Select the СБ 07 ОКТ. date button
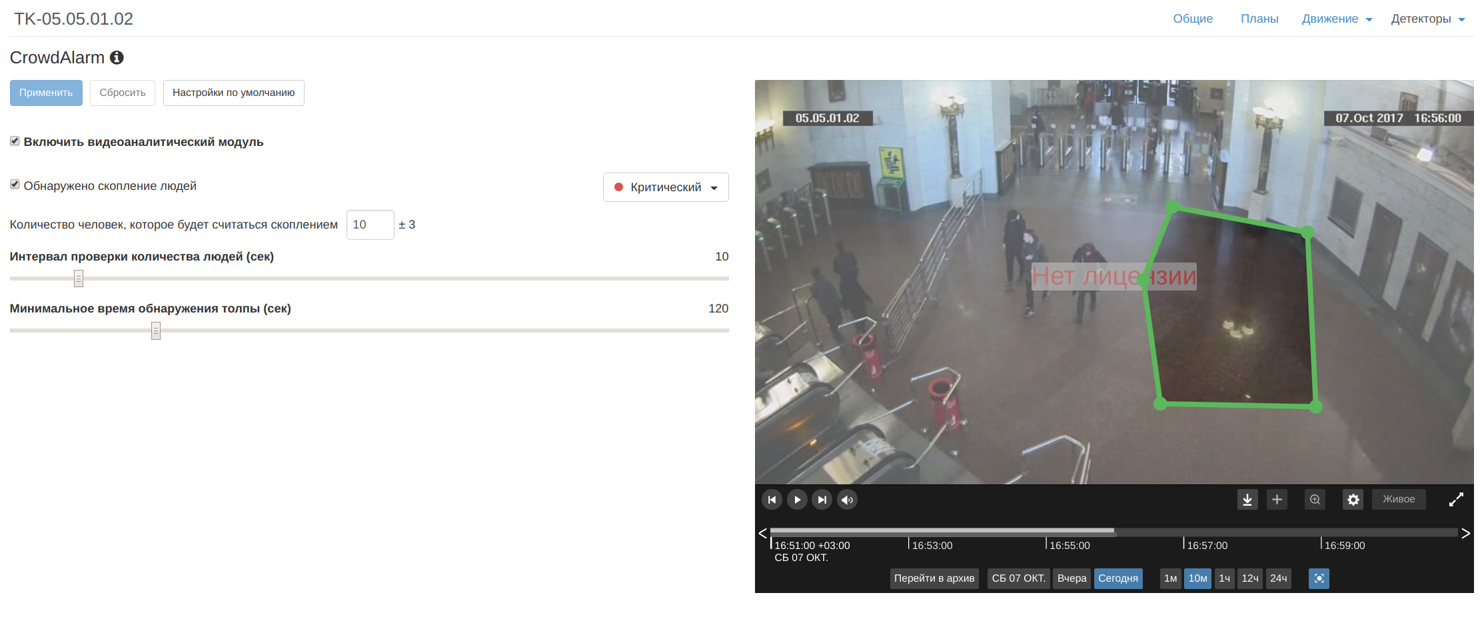The image size is (1480, 619). [1018, 578]
